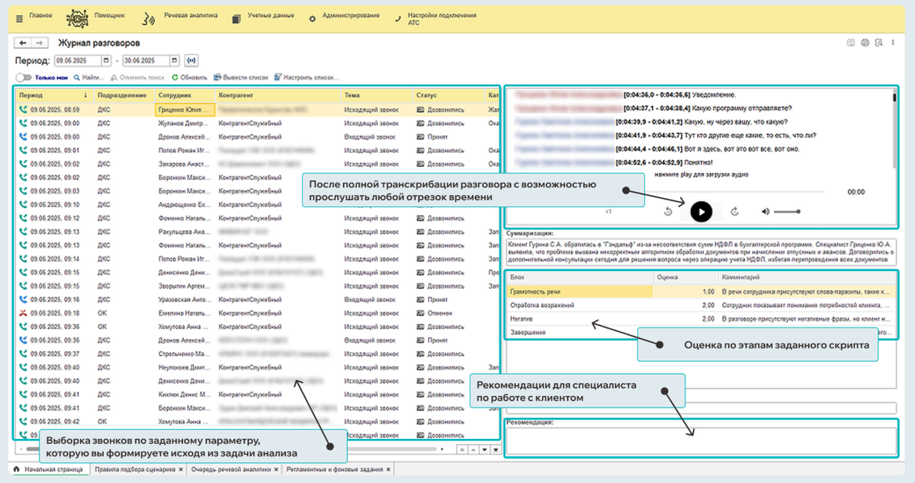Adjust the audio volume slider
Viewport: 915px width, 483px height.
click(787, 211)
